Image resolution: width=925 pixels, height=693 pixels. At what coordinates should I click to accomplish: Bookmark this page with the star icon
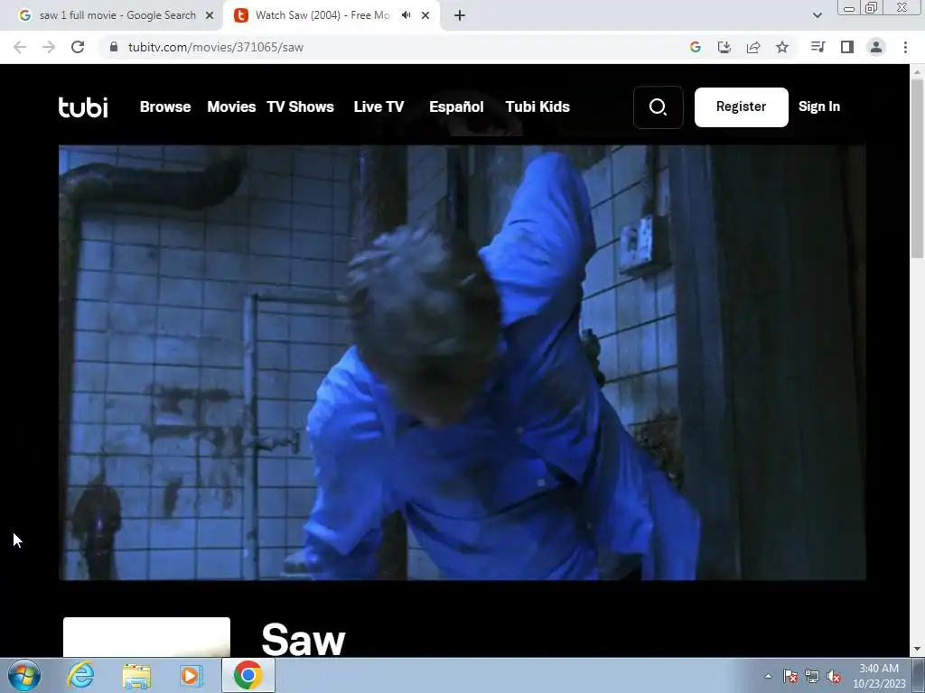pyautogui.click(x=782, y=47)
